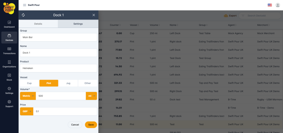The height and width of the screenshot is (133, 283).
Task: Toggle the hamburger menu icon
Action: coord(25,5)
